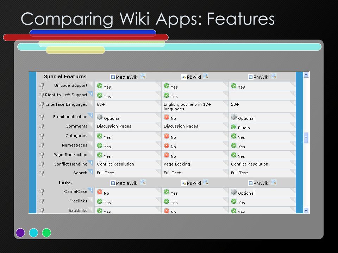
Task: Click pointing-hand icon on Unicode Support row
Action: tap(42, 86)
